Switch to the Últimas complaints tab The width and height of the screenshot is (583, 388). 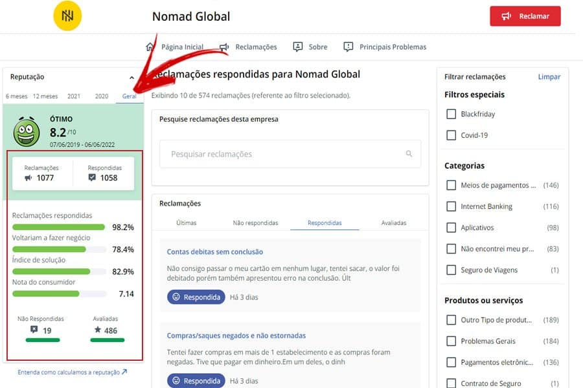(187, 222)
